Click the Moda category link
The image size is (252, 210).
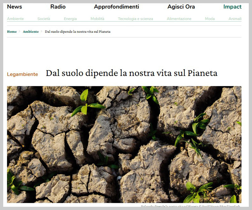210,19
